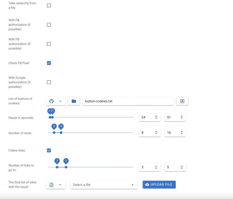Image resolution: width=233 pixels, height=199 pixels.
Task: Uncheck the Check FB Pixel checkbox
Action: [x=49, y=63]
